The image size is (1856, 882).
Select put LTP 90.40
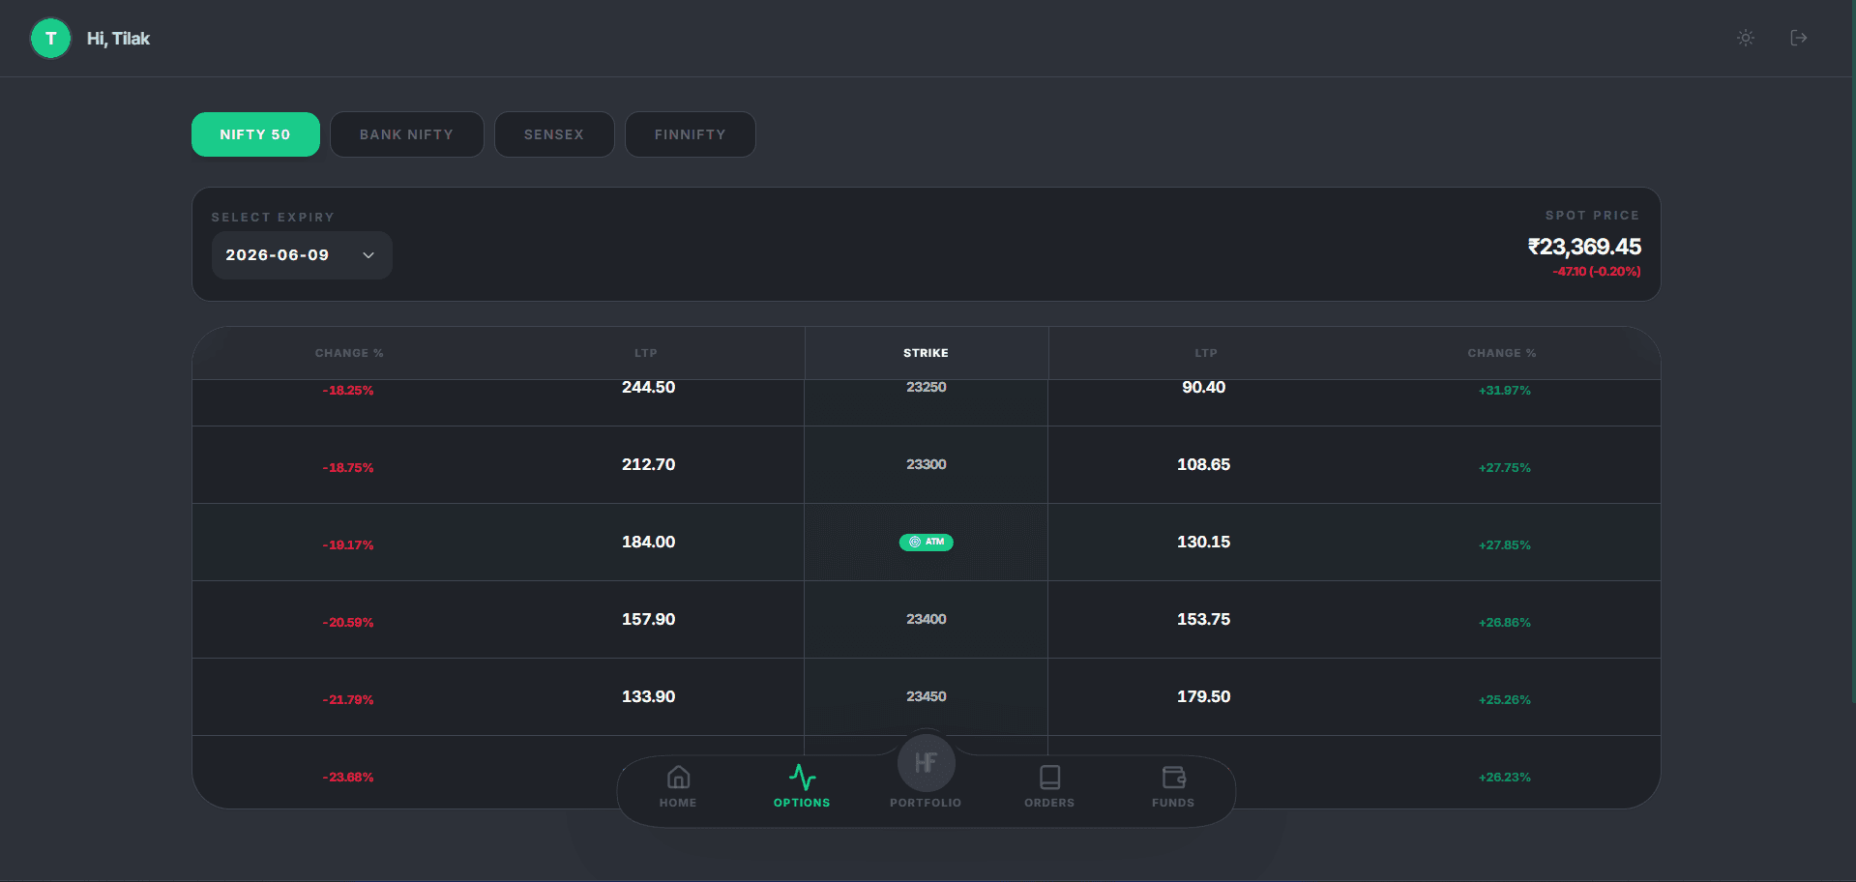pyautogui.click(x=1203, y=387)
